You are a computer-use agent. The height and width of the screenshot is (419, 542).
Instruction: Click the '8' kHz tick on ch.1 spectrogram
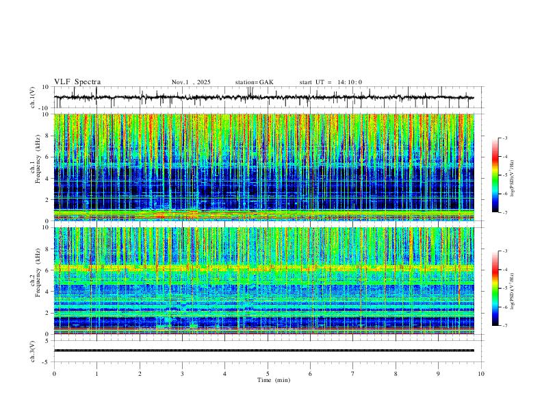pos(48,136)
